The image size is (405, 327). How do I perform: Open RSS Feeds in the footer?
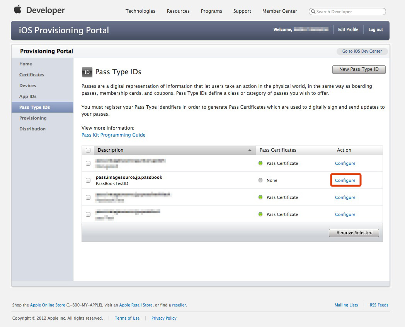coord(379,305)
